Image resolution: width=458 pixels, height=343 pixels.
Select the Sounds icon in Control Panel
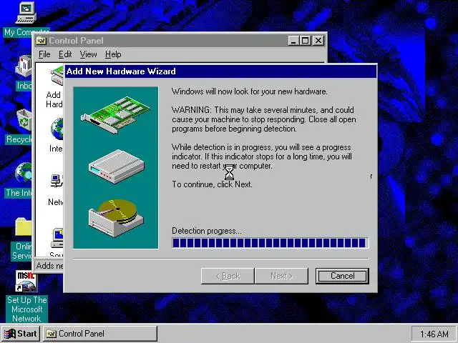(57, 237)
